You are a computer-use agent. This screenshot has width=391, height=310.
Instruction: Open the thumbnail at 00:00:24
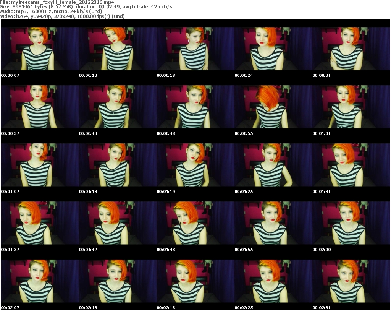pos(273,49)
